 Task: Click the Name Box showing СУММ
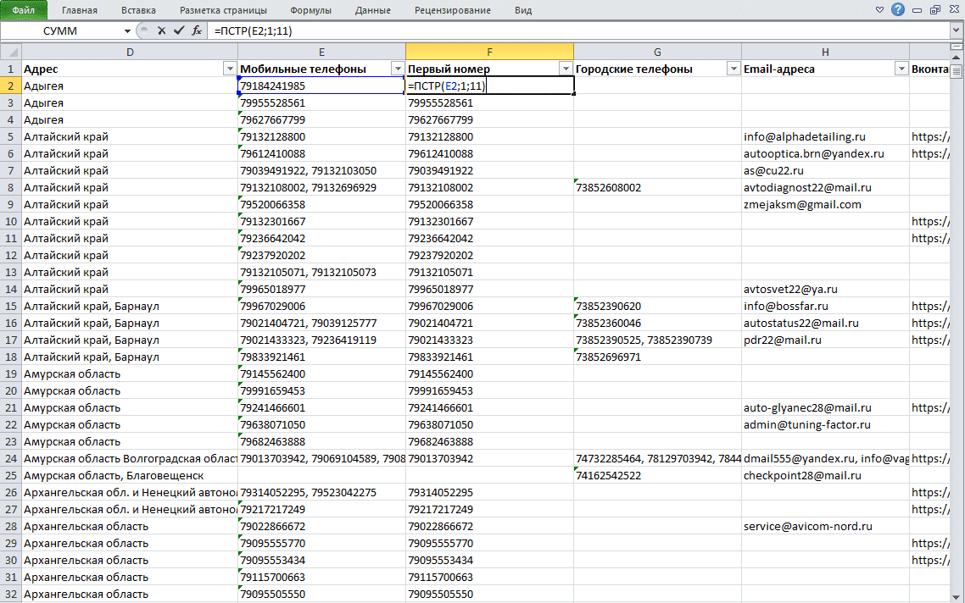tap(60, 30)
